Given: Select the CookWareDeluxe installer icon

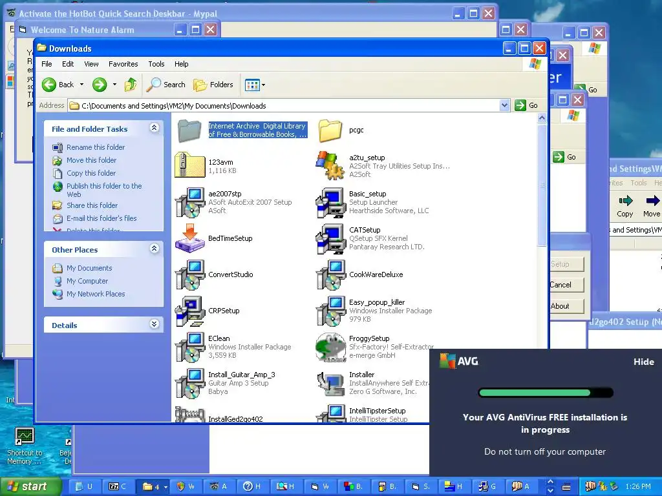Looking at the screenshot, I should (x=330, y=274).
